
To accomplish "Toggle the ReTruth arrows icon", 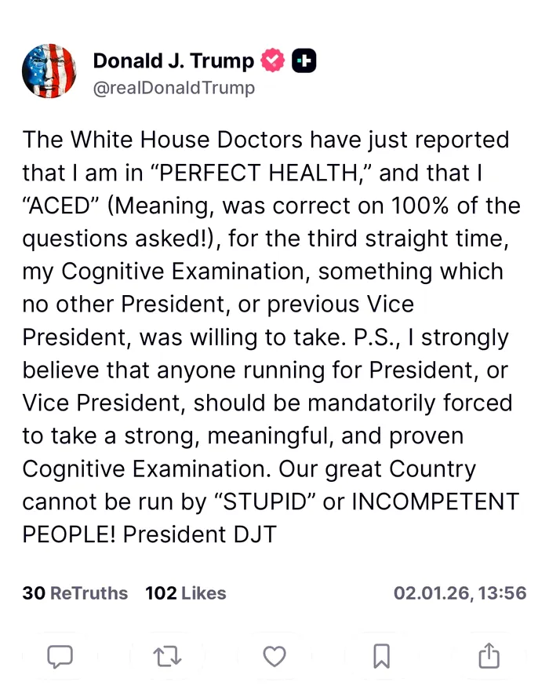I will [x=167, y=656].
